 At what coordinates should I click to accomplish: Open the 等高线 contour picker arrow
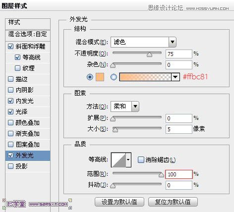coord(128,160)
